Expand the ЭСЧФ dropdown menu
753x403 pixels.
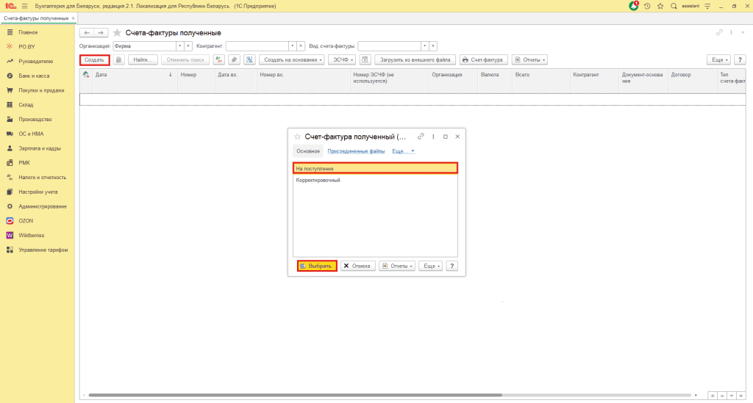click(343, 59)
